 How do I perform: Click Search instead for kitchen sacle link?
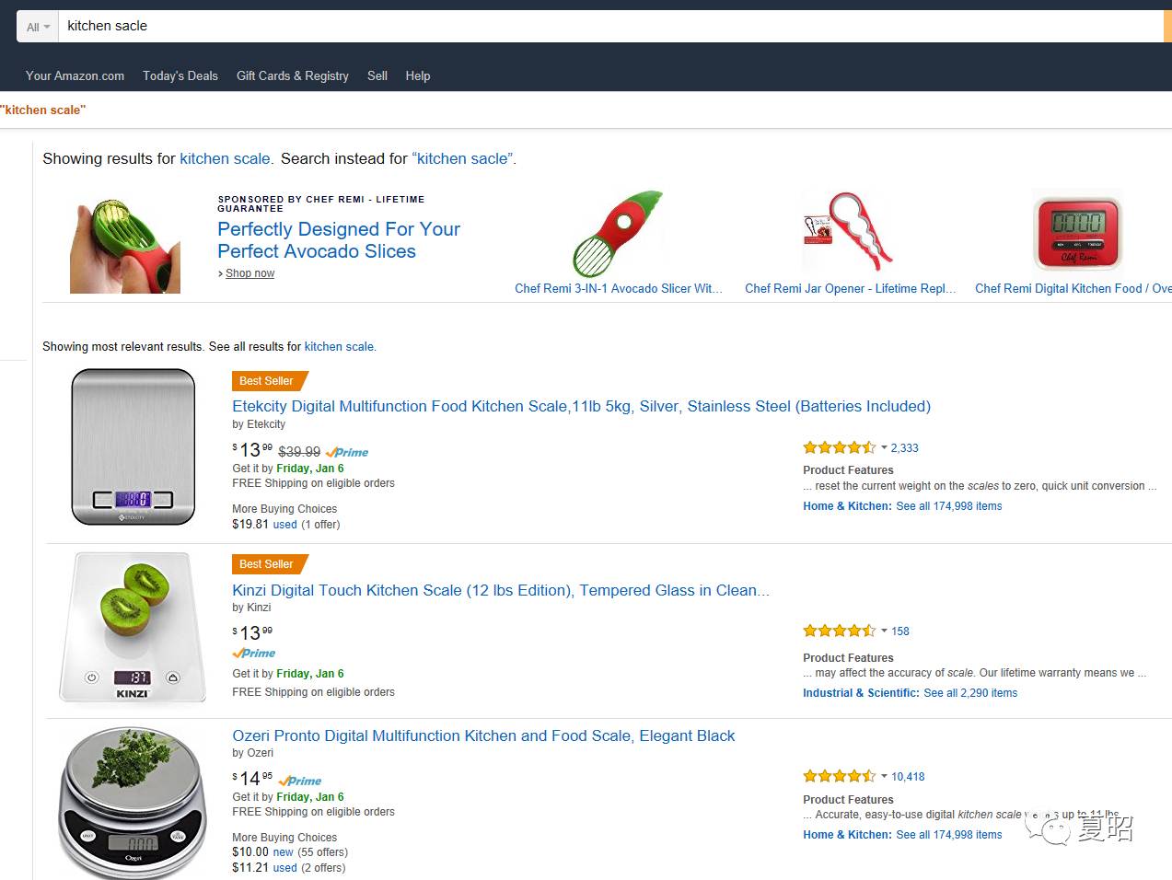click(462, 158)
